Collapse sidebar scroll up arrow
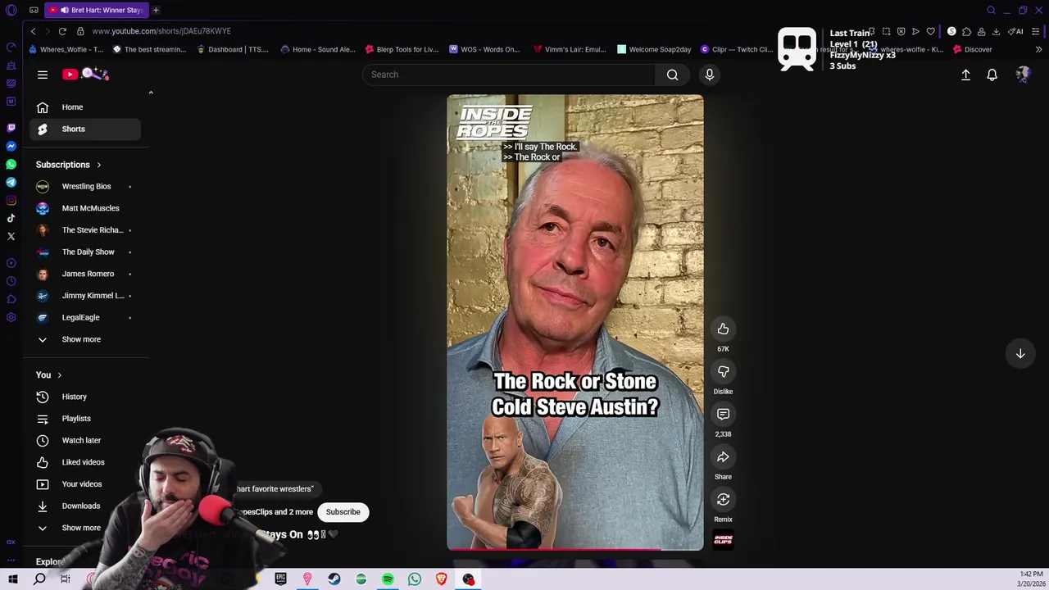This screenshot has height=590, width=1049. [151, 93]
